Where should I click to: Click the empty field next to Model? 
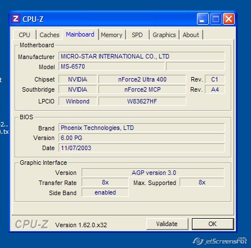(x=195, y=66)
